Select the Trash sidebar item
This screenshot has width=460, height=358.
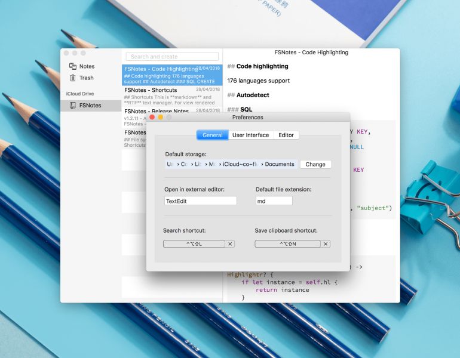click(91, 78)
